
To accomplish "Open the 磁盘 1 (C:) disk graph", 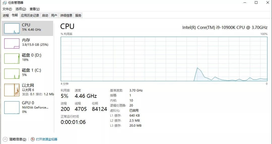I will 12,74.
